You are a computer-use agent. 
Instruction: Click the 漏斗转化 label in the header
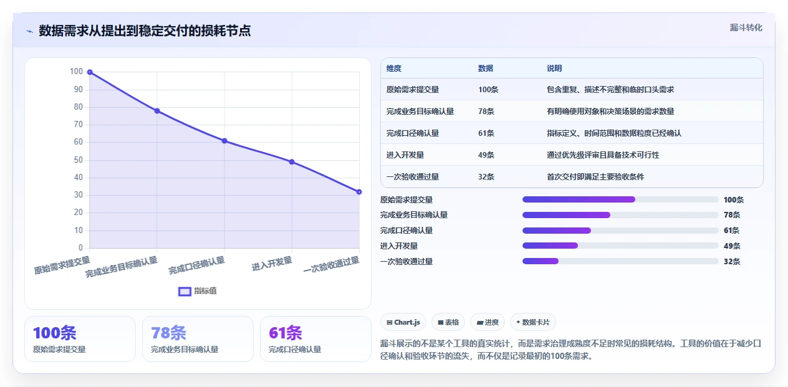click(746, 27)
